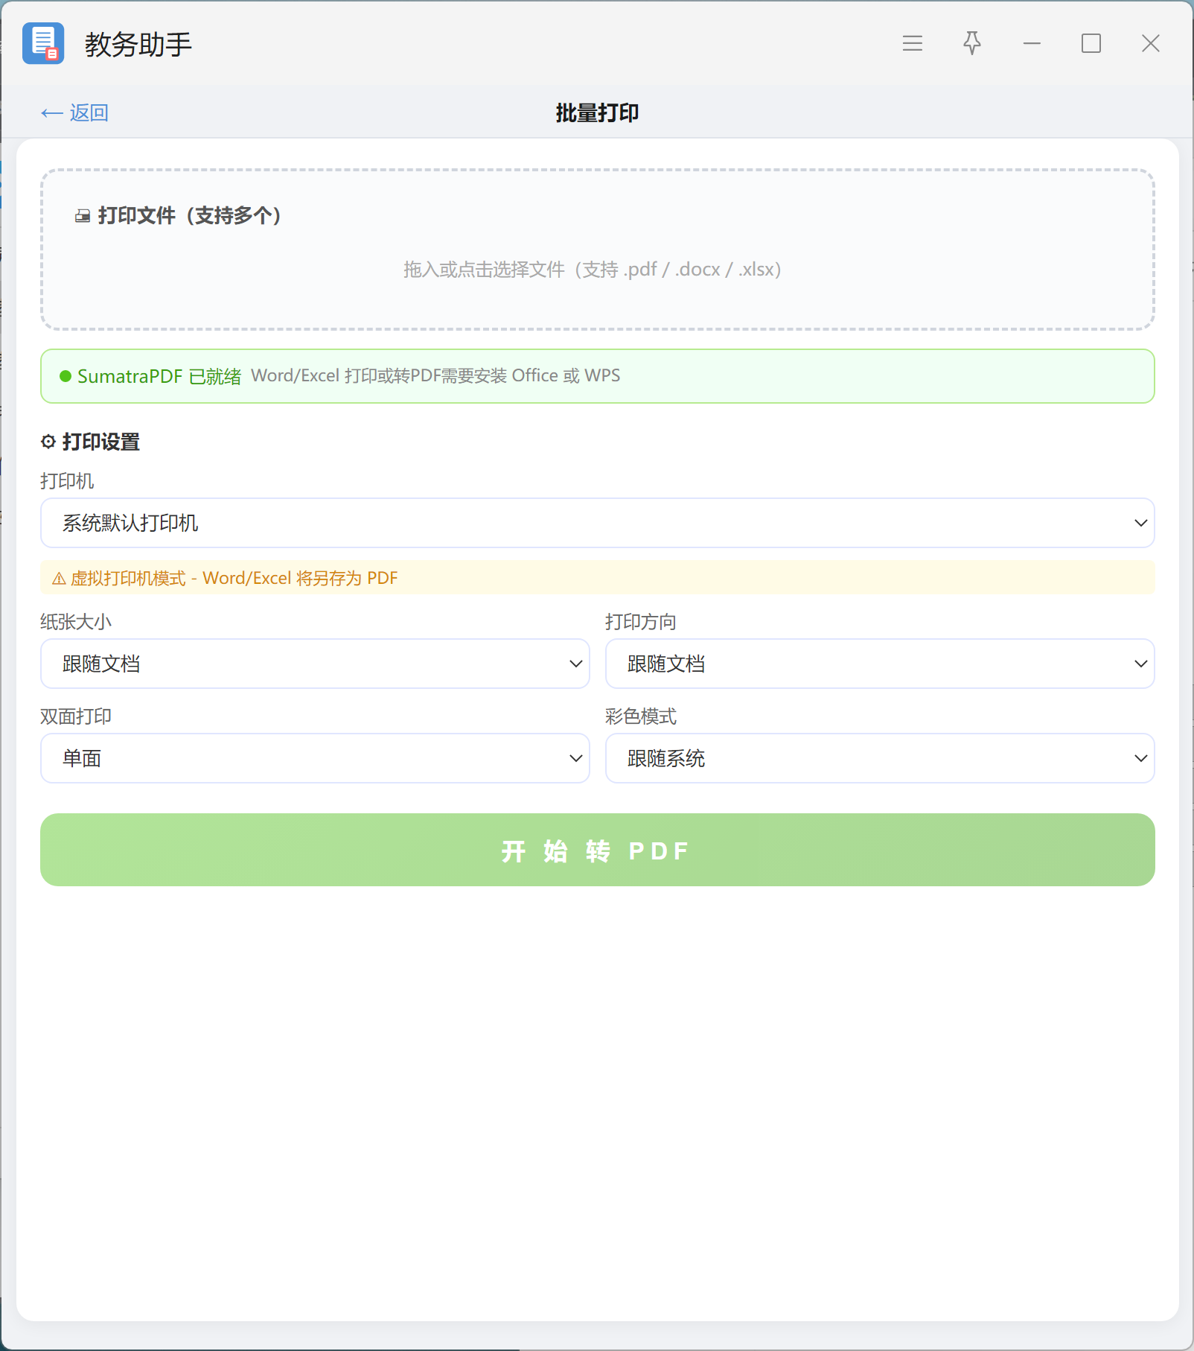Click the warning icon in 虚拟打印机模式 notice
This screenshot has height=1351, width=1194.
point(59,579)
